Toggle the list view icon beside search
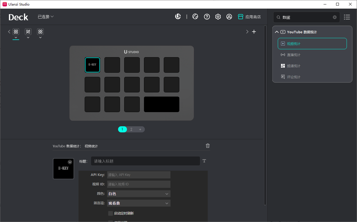This screenshot has width=357, height=222. click(x=347, y=17)
